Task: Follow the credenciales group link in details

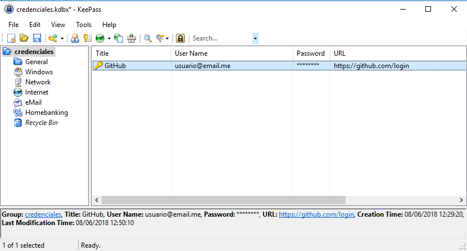Action: [43, 214]
